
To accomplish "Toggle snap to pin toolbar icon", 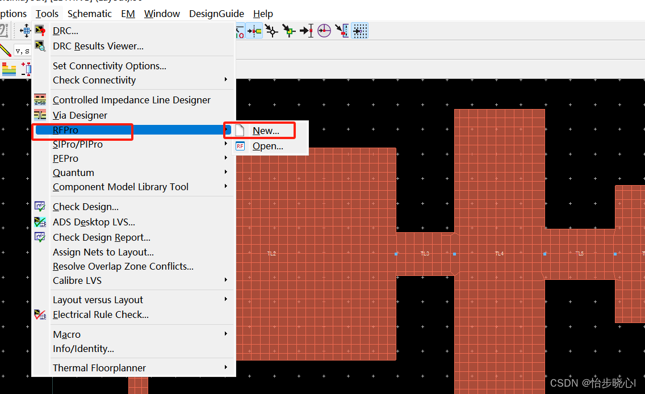I will [x=254, y=31].
